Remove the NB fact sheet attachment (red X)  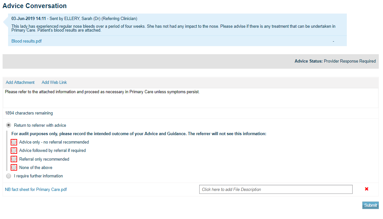click(367, 189)
